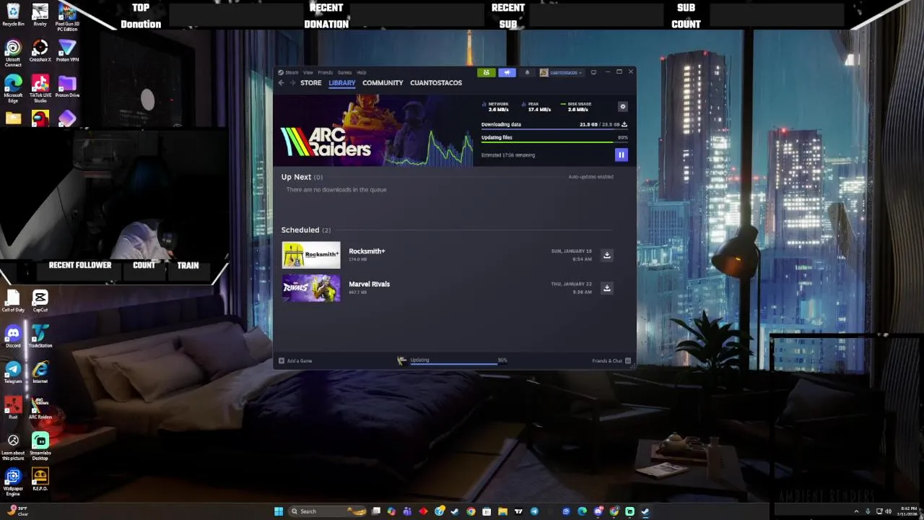Image resolution: width=924 pixels, height=520 pixels.
Task: Select Pixel Gun 3D PC Edition icon
Action: coord(67,17)
